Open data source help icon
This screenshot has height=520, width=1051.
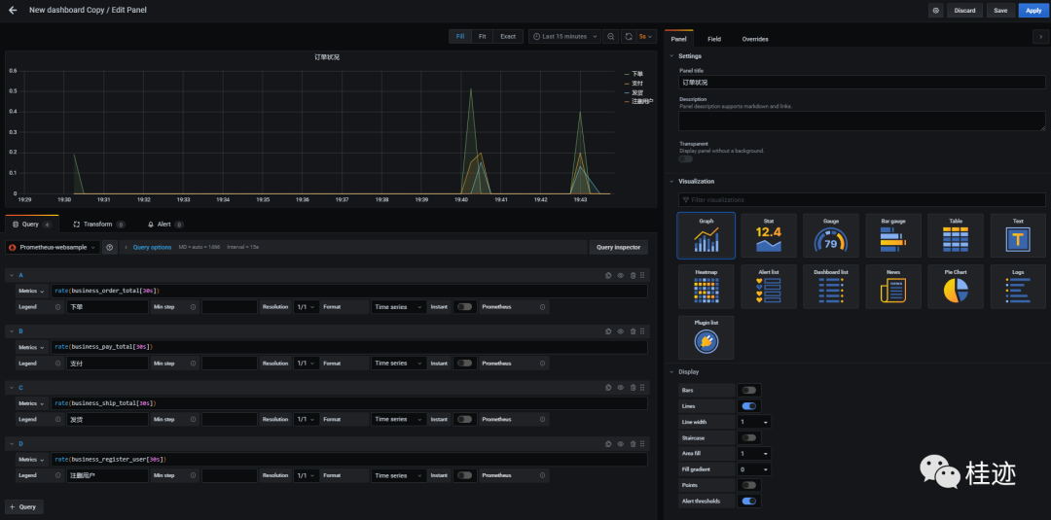coord(110,248)
